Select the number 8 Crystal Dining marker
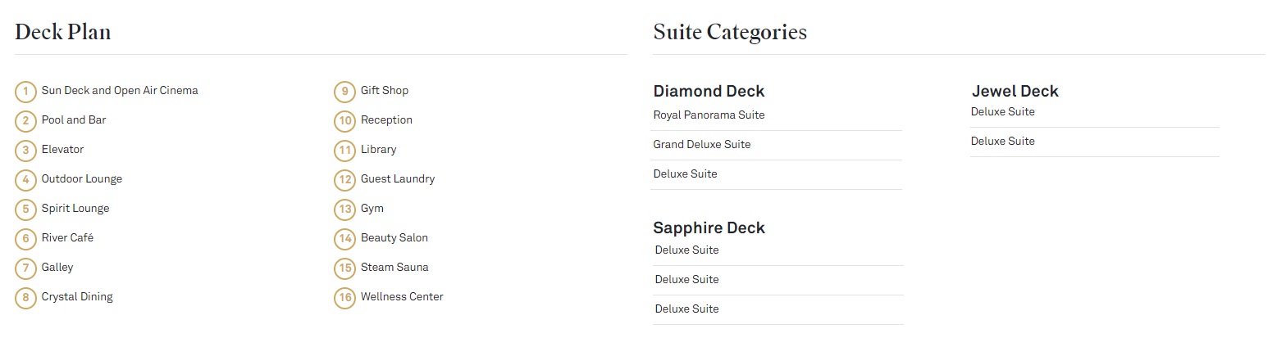 coord(25,298)
